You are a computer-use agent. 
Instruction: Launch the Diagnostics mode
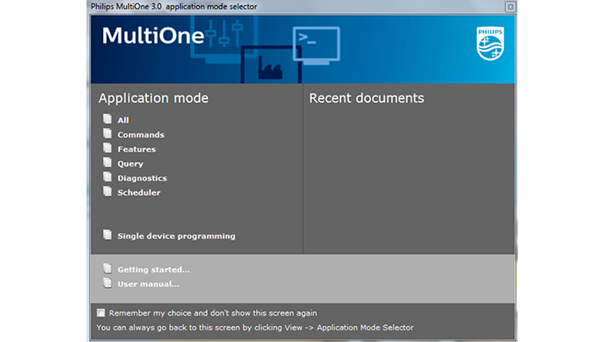[143, 178]
